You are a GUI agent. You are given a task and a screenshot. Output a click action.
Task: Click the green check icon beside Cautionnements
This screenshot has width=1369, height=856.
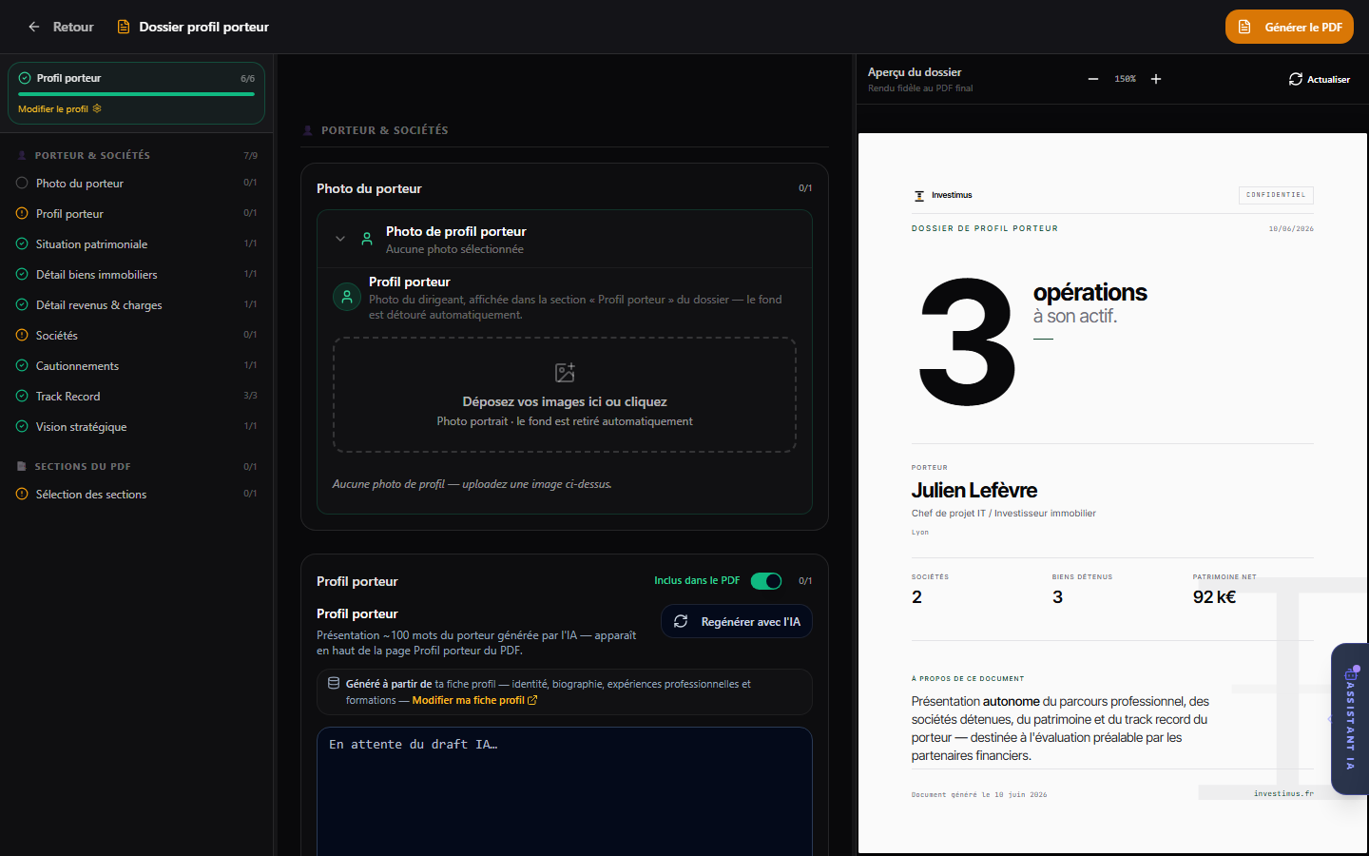(x=22, y=365)
